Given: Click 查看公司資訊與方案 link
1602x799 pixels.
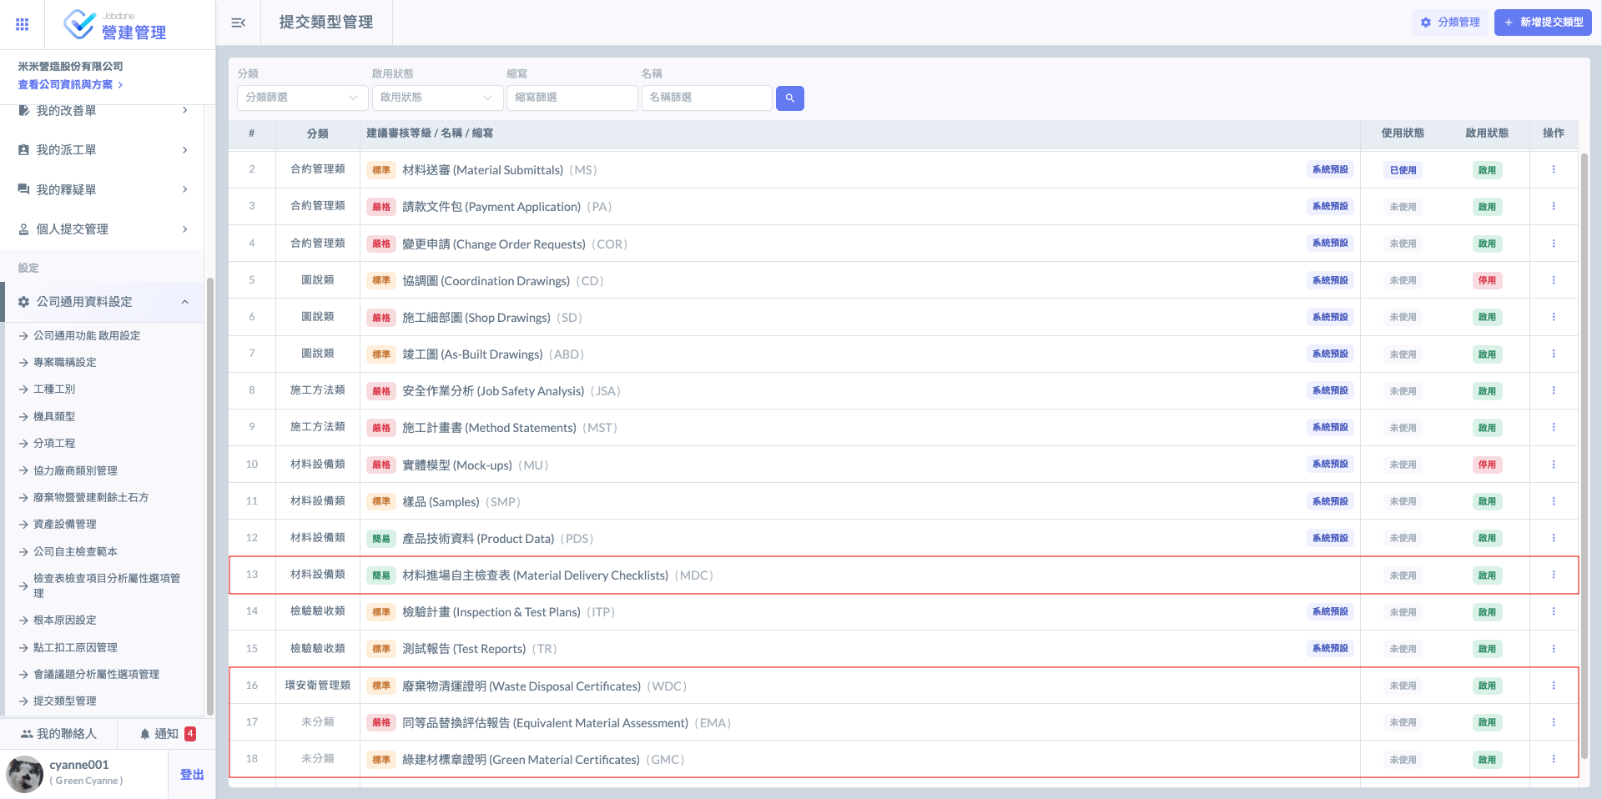Looking at the screenshot, I should 70,84.
